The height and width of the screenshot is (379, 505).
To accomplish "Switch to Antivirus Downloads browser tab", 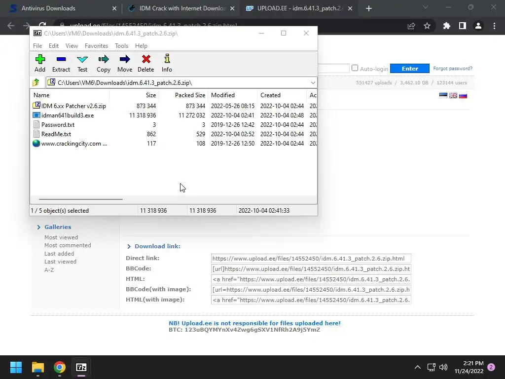I will [x=61, y=8].
